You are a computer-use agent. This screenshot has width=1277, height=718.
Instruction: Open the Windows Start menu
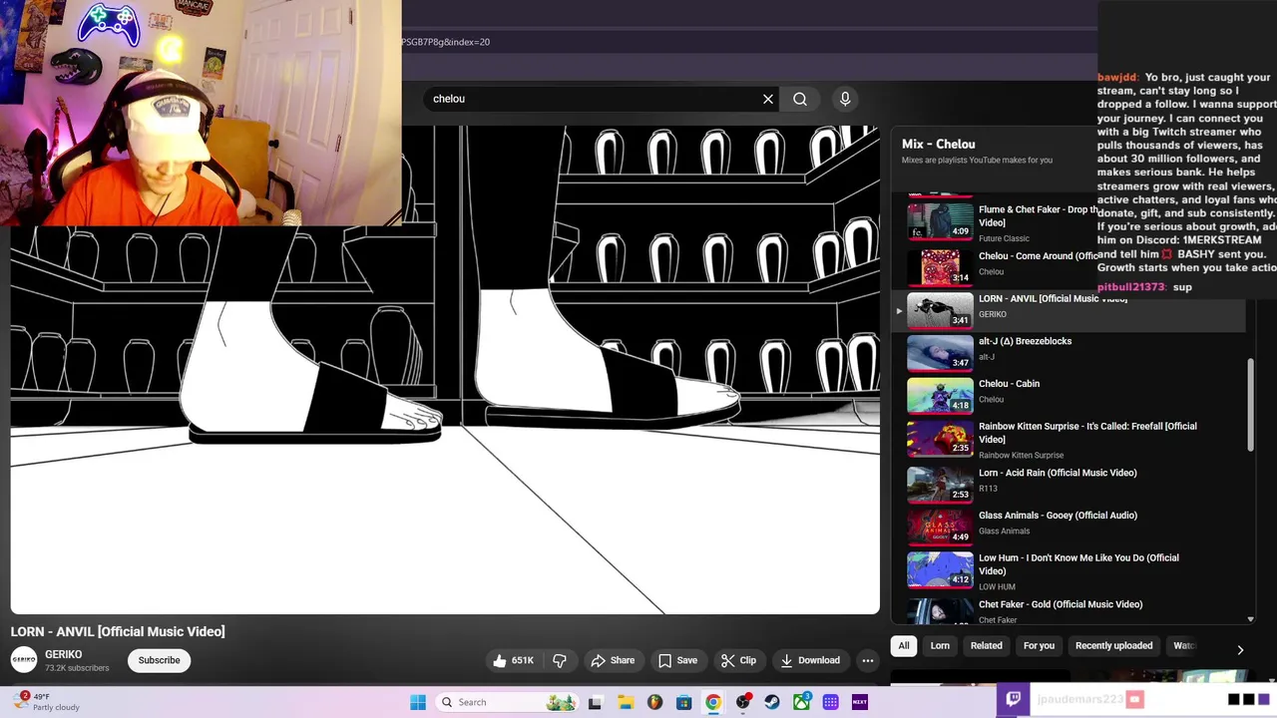tap(418, 702)
